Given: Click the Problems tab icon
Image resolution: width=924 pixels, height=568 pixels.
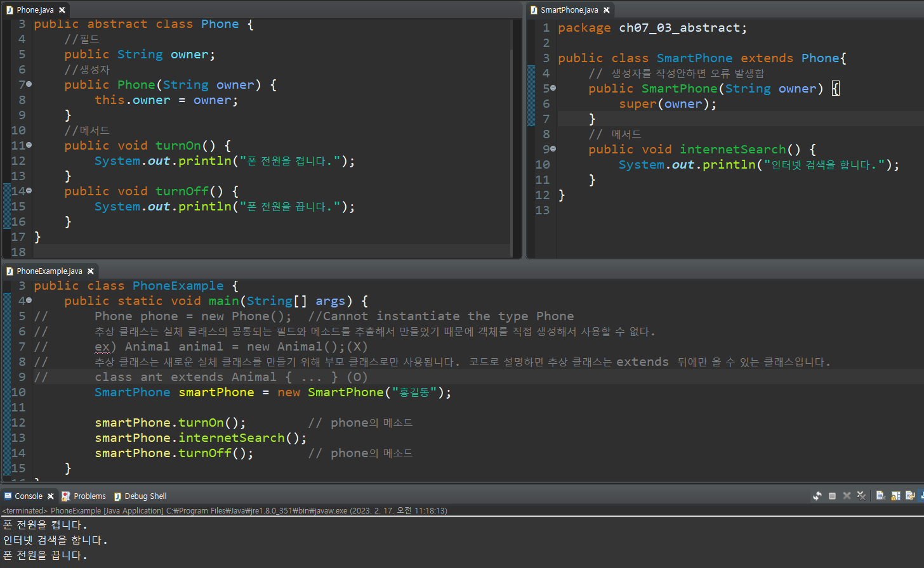Looking at the screenshot, I should (x=65, y=496).
